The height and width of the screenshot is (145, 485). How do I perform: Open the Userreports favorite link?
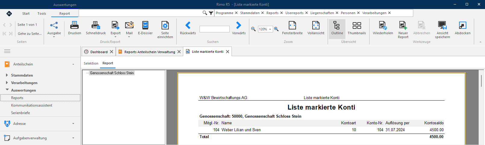(294, 13)
